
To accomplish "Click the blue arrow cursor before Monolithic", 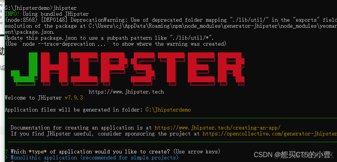I will pos(6,158).
